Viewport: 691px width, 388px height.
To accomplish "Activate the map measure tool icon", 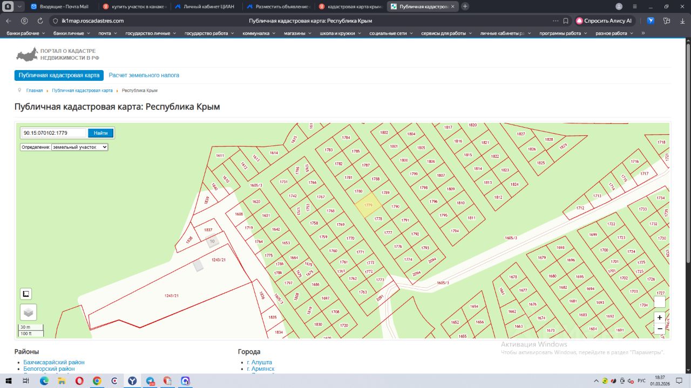I will 25,294.
